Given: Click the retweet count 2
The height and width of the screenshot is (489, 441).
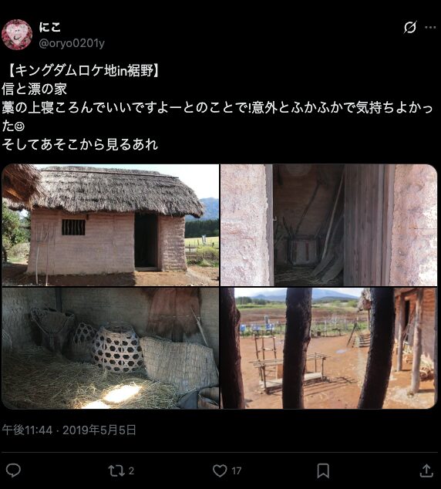Looking at the screenshot, I should click(x=131, y=470).
